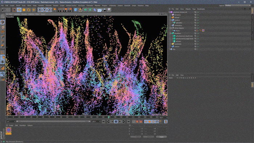Collapse the Emitters group in object tree
254x143 pixels.
171,20
